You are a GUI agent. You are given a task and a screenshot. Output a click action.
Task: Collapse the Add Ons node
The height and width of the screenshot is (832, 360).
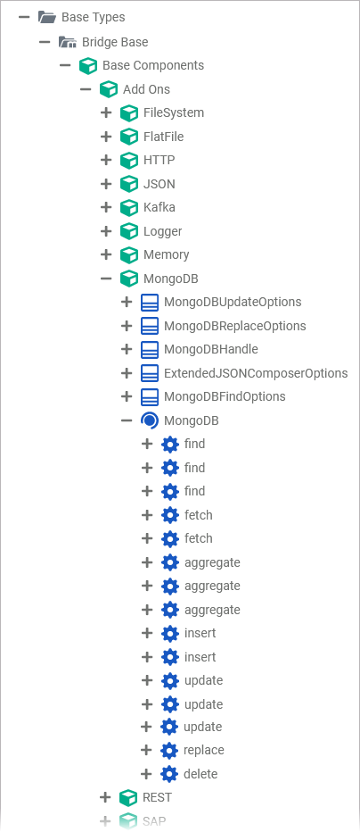[x=86, y=89]
